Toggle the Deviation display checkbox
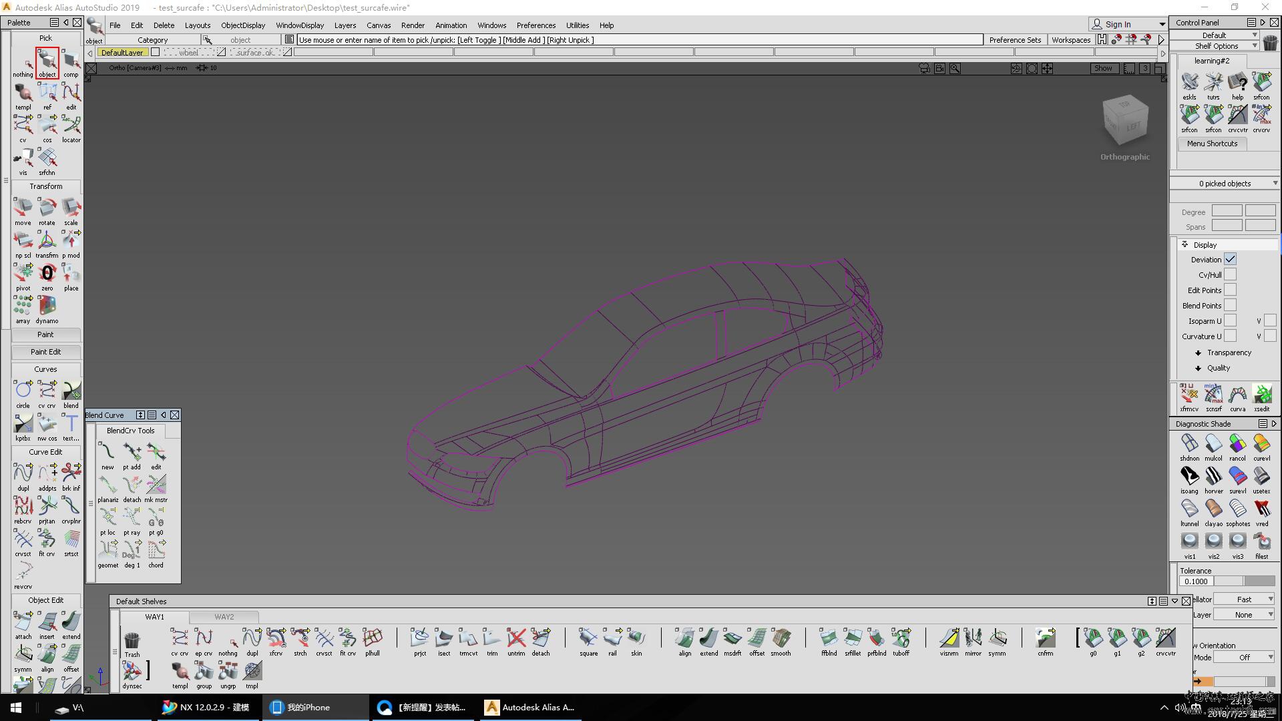The image size is (1282, 721). click(1230, 259)
